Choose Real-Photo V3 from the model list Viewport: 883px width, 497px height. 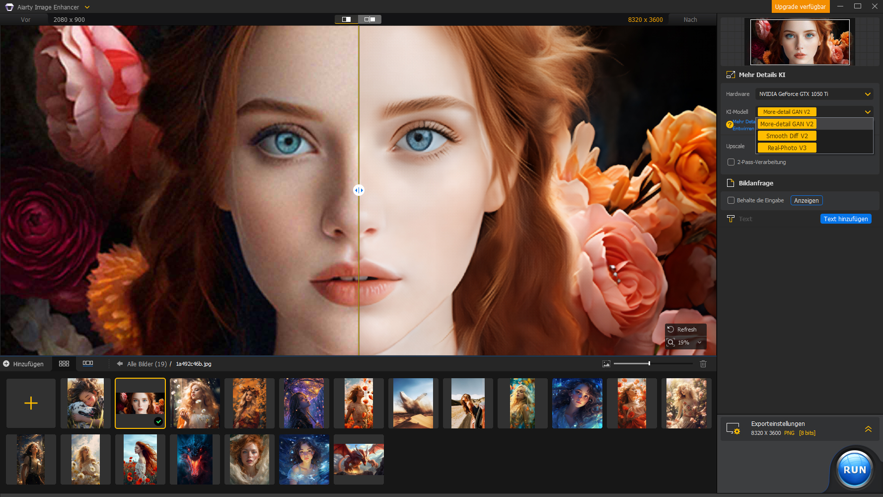(x=787, y=148)
